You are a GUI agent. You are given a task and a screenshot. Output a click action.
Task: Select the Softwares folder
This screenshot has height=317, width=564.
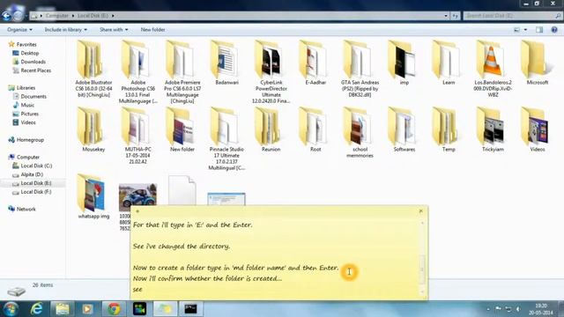pyautogui.click(x=404, y=129)
